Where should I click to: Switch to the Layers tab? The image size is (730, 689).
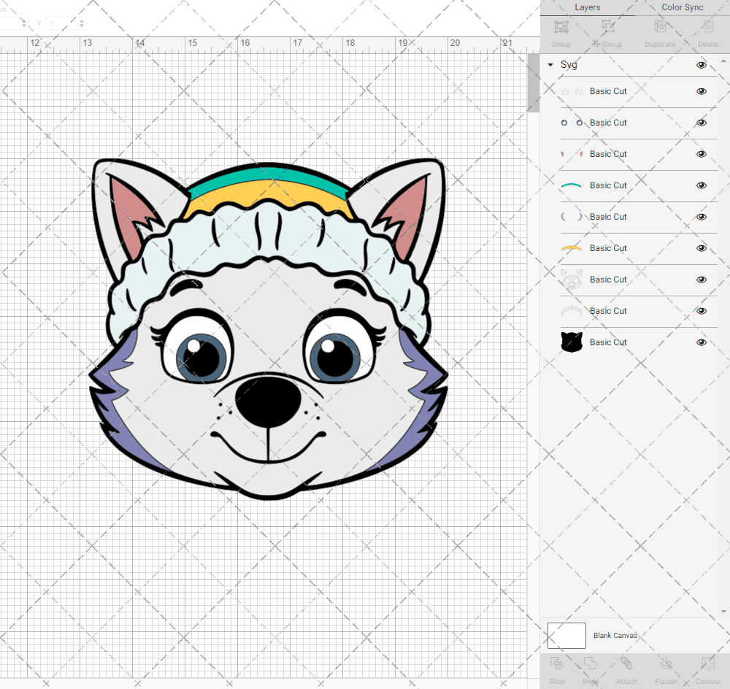pyautogui.click(x=588, y=7)
